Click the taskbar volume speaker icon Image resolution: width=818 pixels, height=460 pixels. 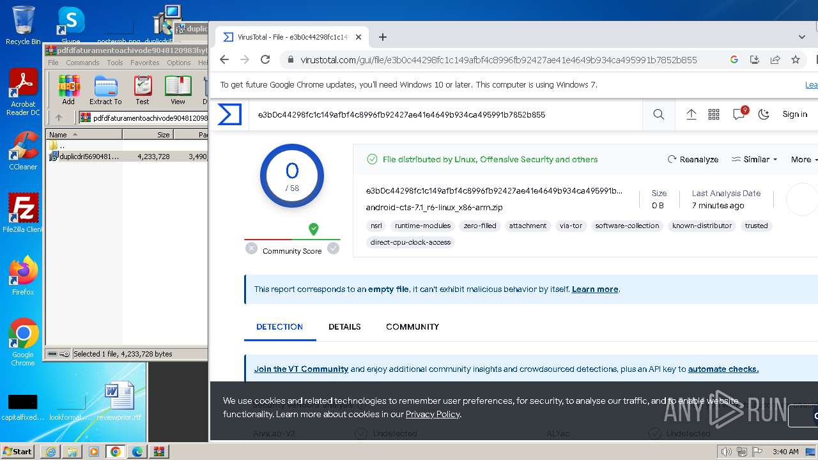[x=727, y=452]
